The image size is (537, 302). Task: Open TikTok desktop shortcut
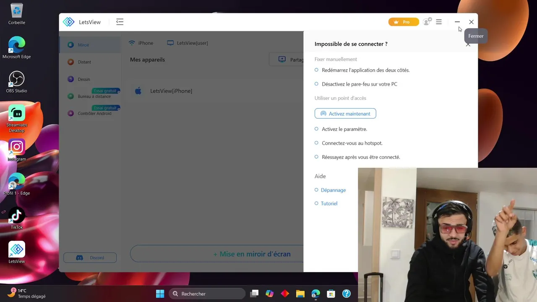point(17,219)
